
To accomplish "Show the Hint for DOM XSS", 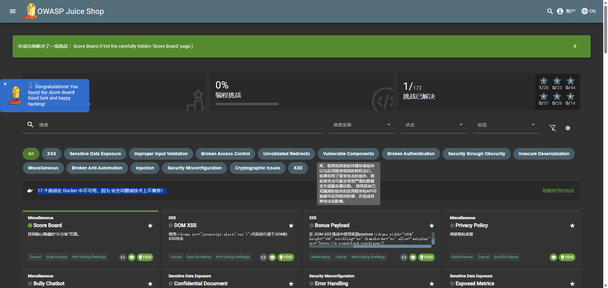I will (x=286, y=257).
